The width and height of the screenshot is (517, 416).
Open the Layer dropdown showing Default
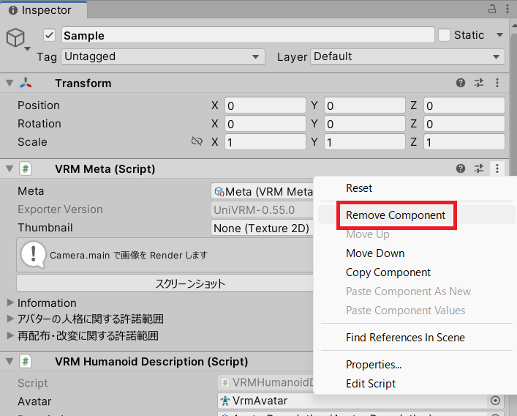click(x=407, y=56)
